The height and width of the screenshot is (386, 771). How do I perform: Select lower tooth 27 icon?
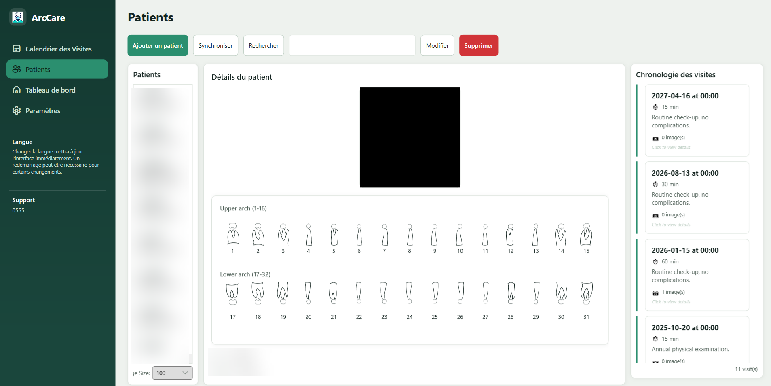(486, 293)
